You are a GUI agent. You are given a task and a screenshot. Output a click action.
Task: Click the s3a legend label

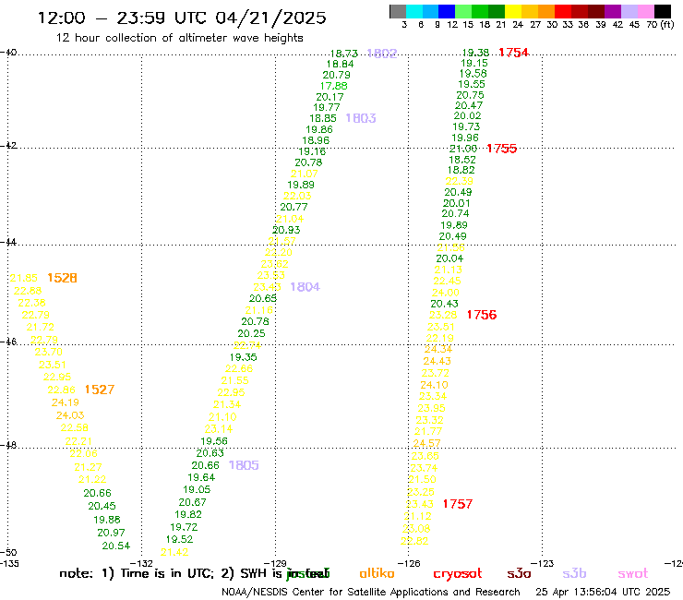pyautogui.click(x=519, y=573)
